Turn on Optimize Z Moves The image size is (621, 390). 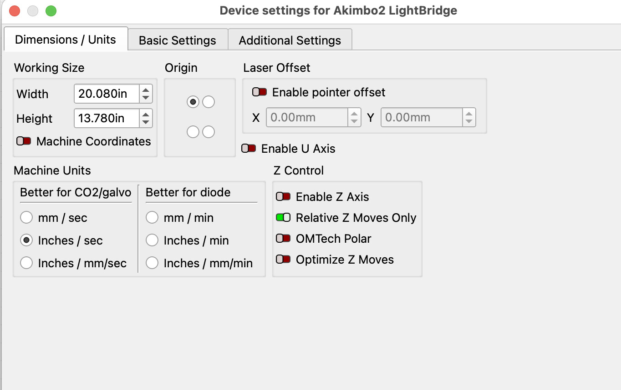click(283, 260)
